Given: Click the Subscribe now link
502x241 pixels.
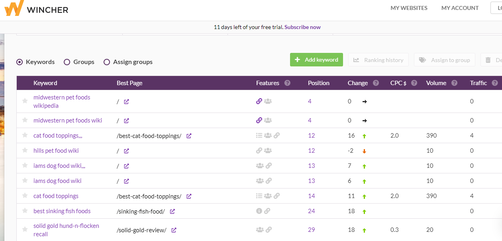Looking at the screenshot, I should 302,27.
